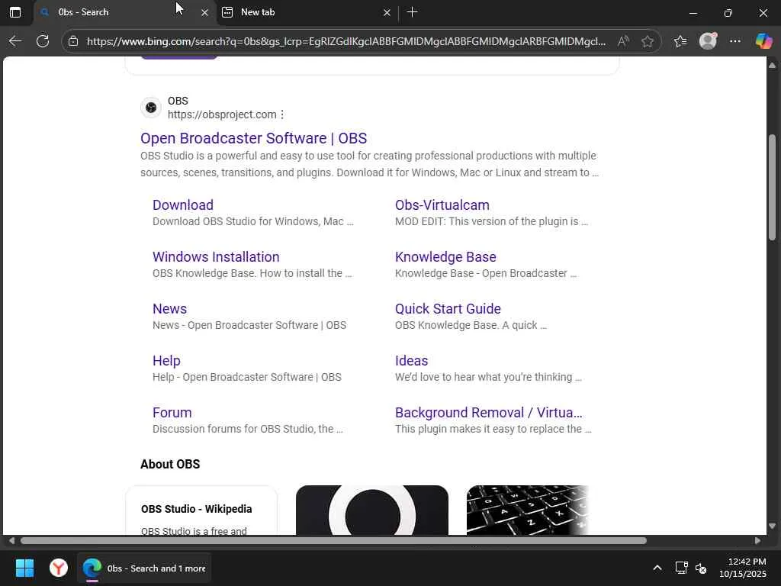The width and height of the screenshot is (781, 586).
Task: Open the clock and date 12:42 PM
Action: (x=743, y=568)
